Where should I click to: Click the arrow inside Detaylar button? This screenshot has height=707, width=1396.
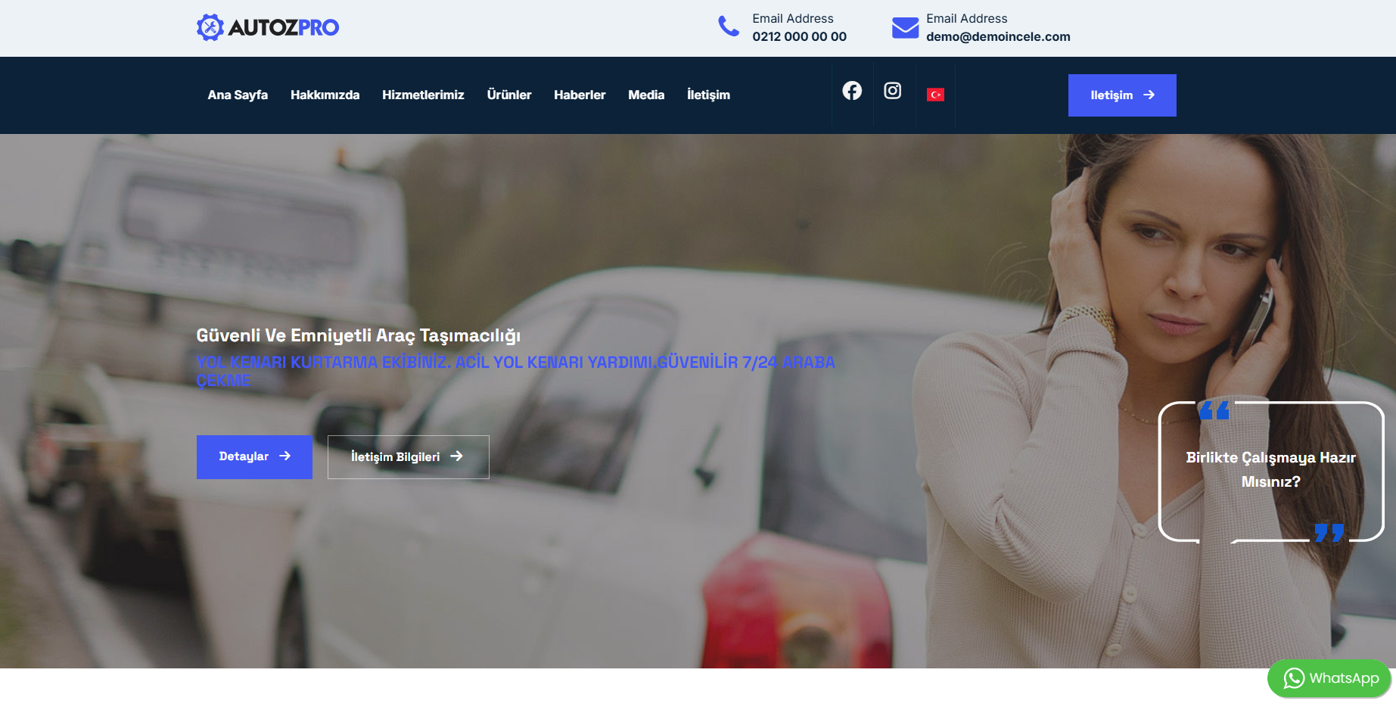pos(285,456)
